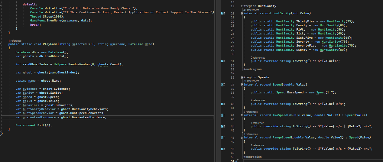Screen dimensions: 383x162
Task: Open the 0 references CodeLens link
Action: coord(258,57)
